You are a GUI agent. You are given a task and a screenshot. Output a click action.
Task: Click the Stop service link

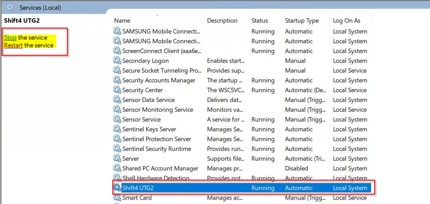(x=10, y=38)
